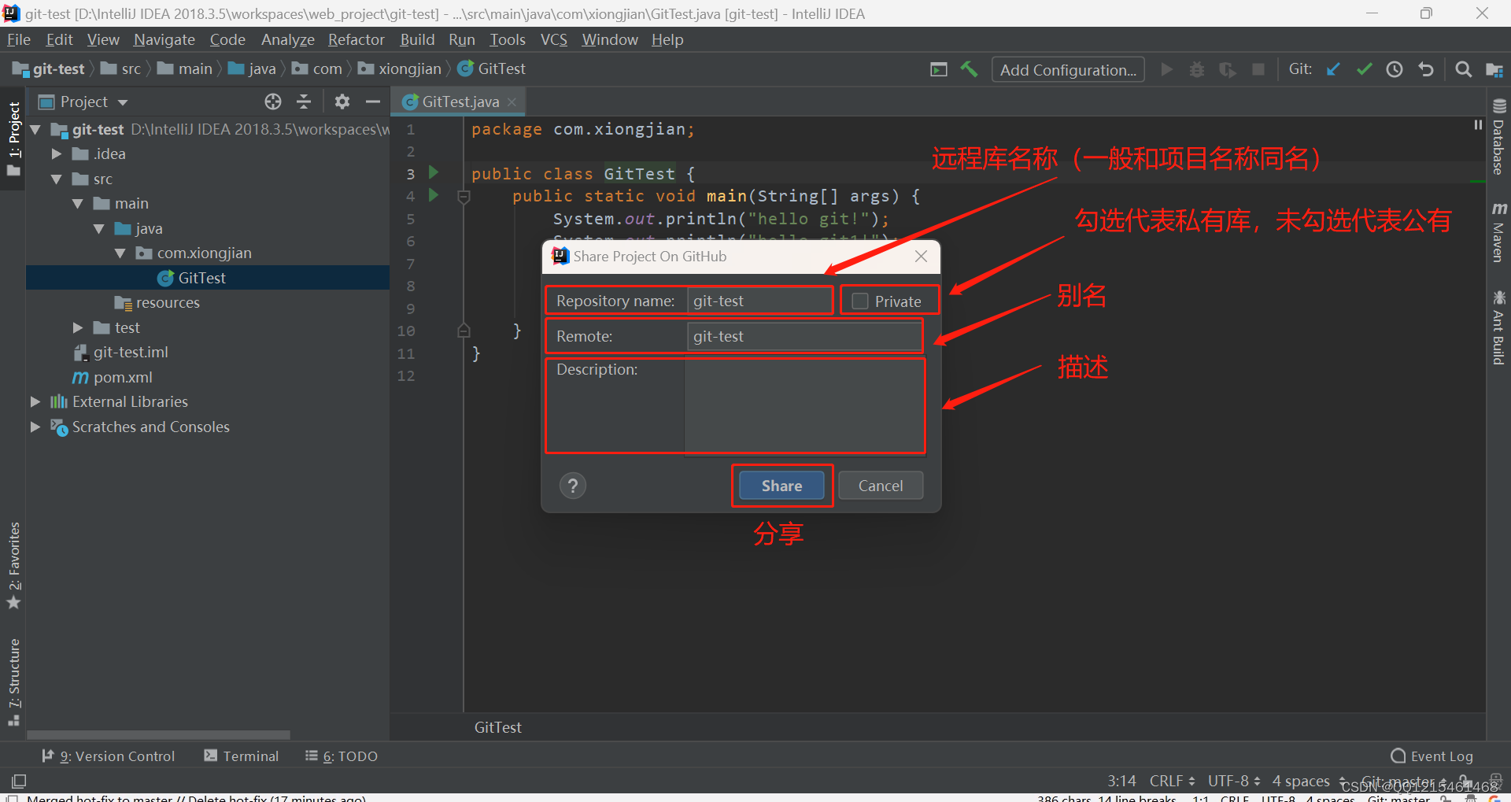The image size is (1511, 802).
Task: Open the TODO tool window
Action: pos(342,756)
